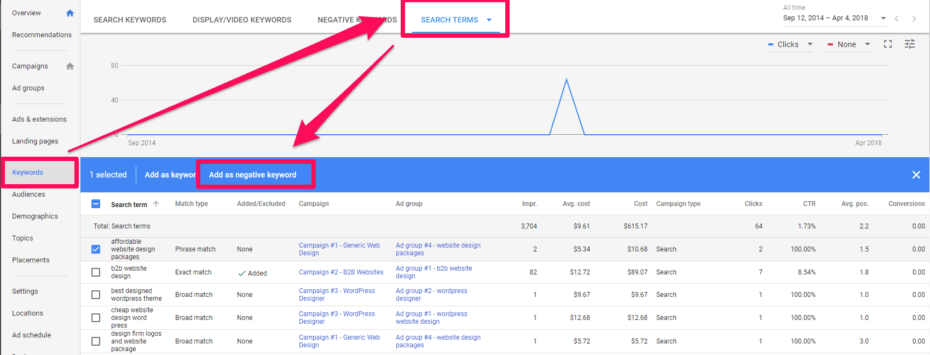
Task: Go to the previous date range
Action: coord(897,19)
